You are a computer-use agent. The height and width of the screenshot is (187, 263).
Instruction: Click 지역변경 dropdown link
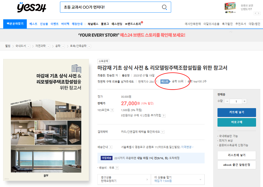click(187, 147)
